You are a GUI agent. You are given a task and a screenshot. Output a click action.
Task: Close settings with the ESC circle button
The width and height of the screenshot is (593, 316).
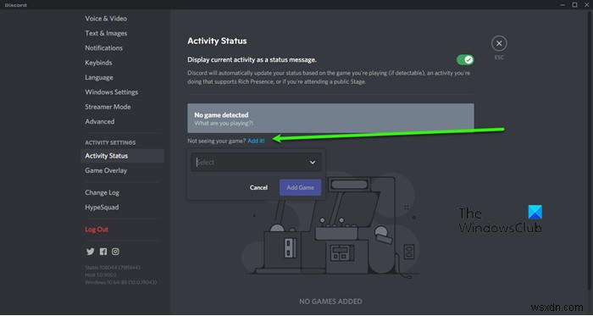click(499, 43)
